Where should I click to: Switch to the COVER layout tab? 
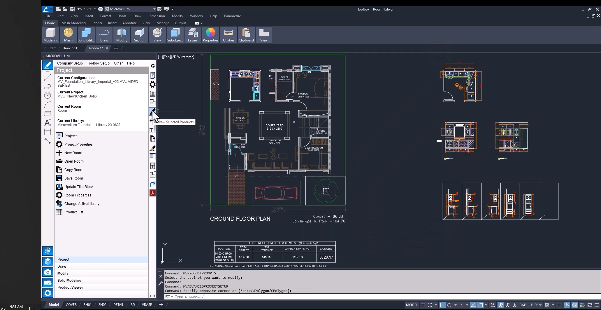tap(71, 305)
